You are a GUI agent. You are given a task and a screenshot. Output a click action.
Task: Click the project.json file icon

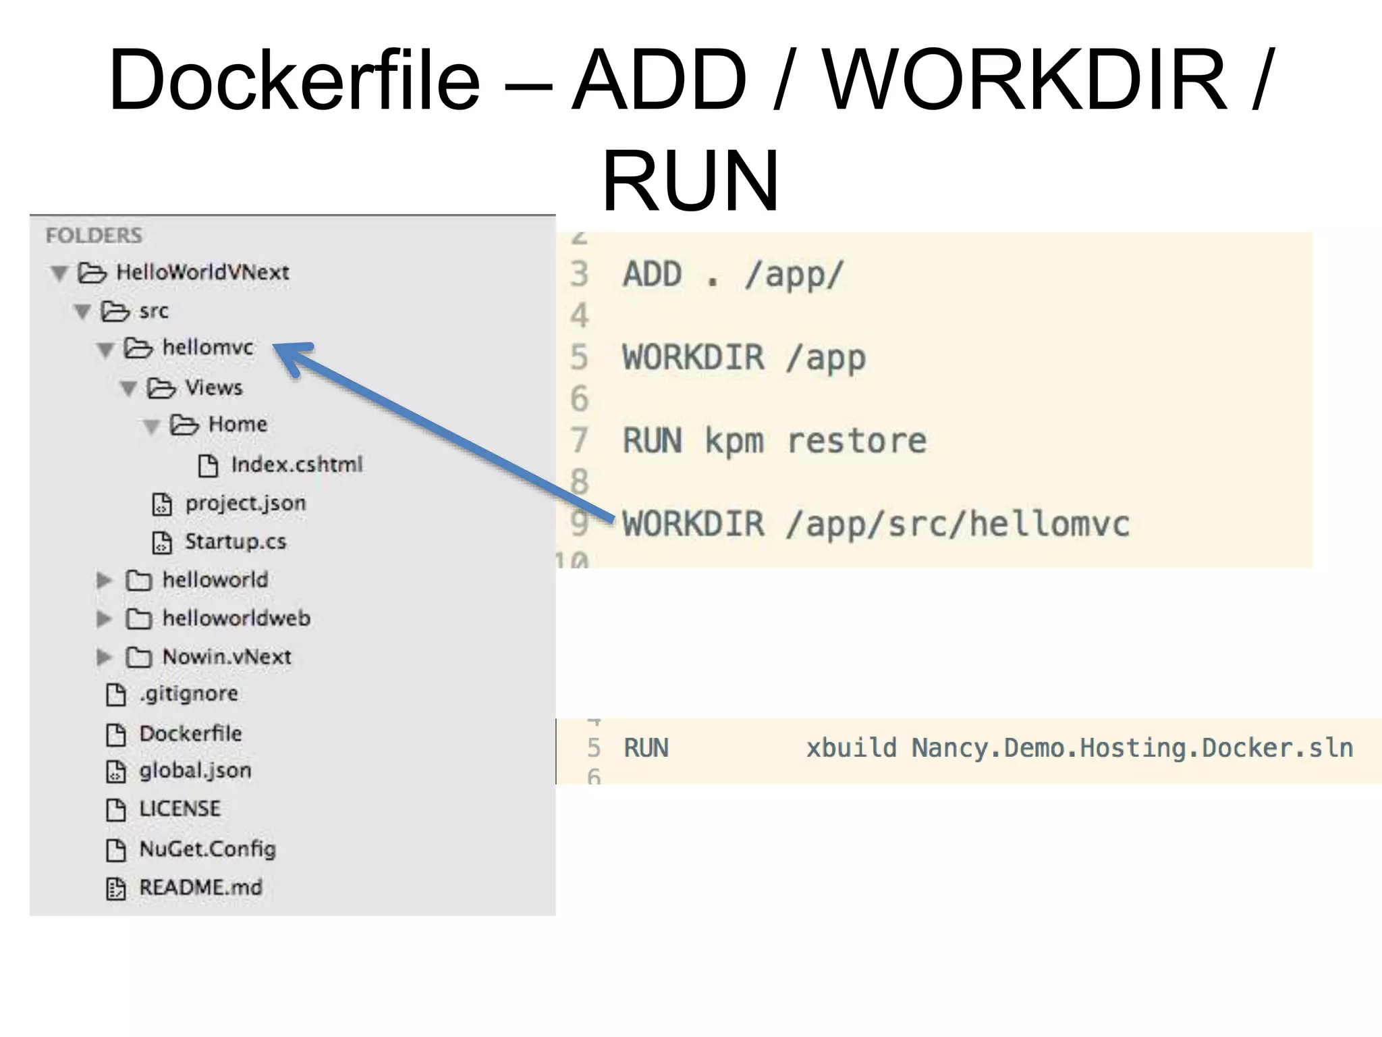click(162, 504)
